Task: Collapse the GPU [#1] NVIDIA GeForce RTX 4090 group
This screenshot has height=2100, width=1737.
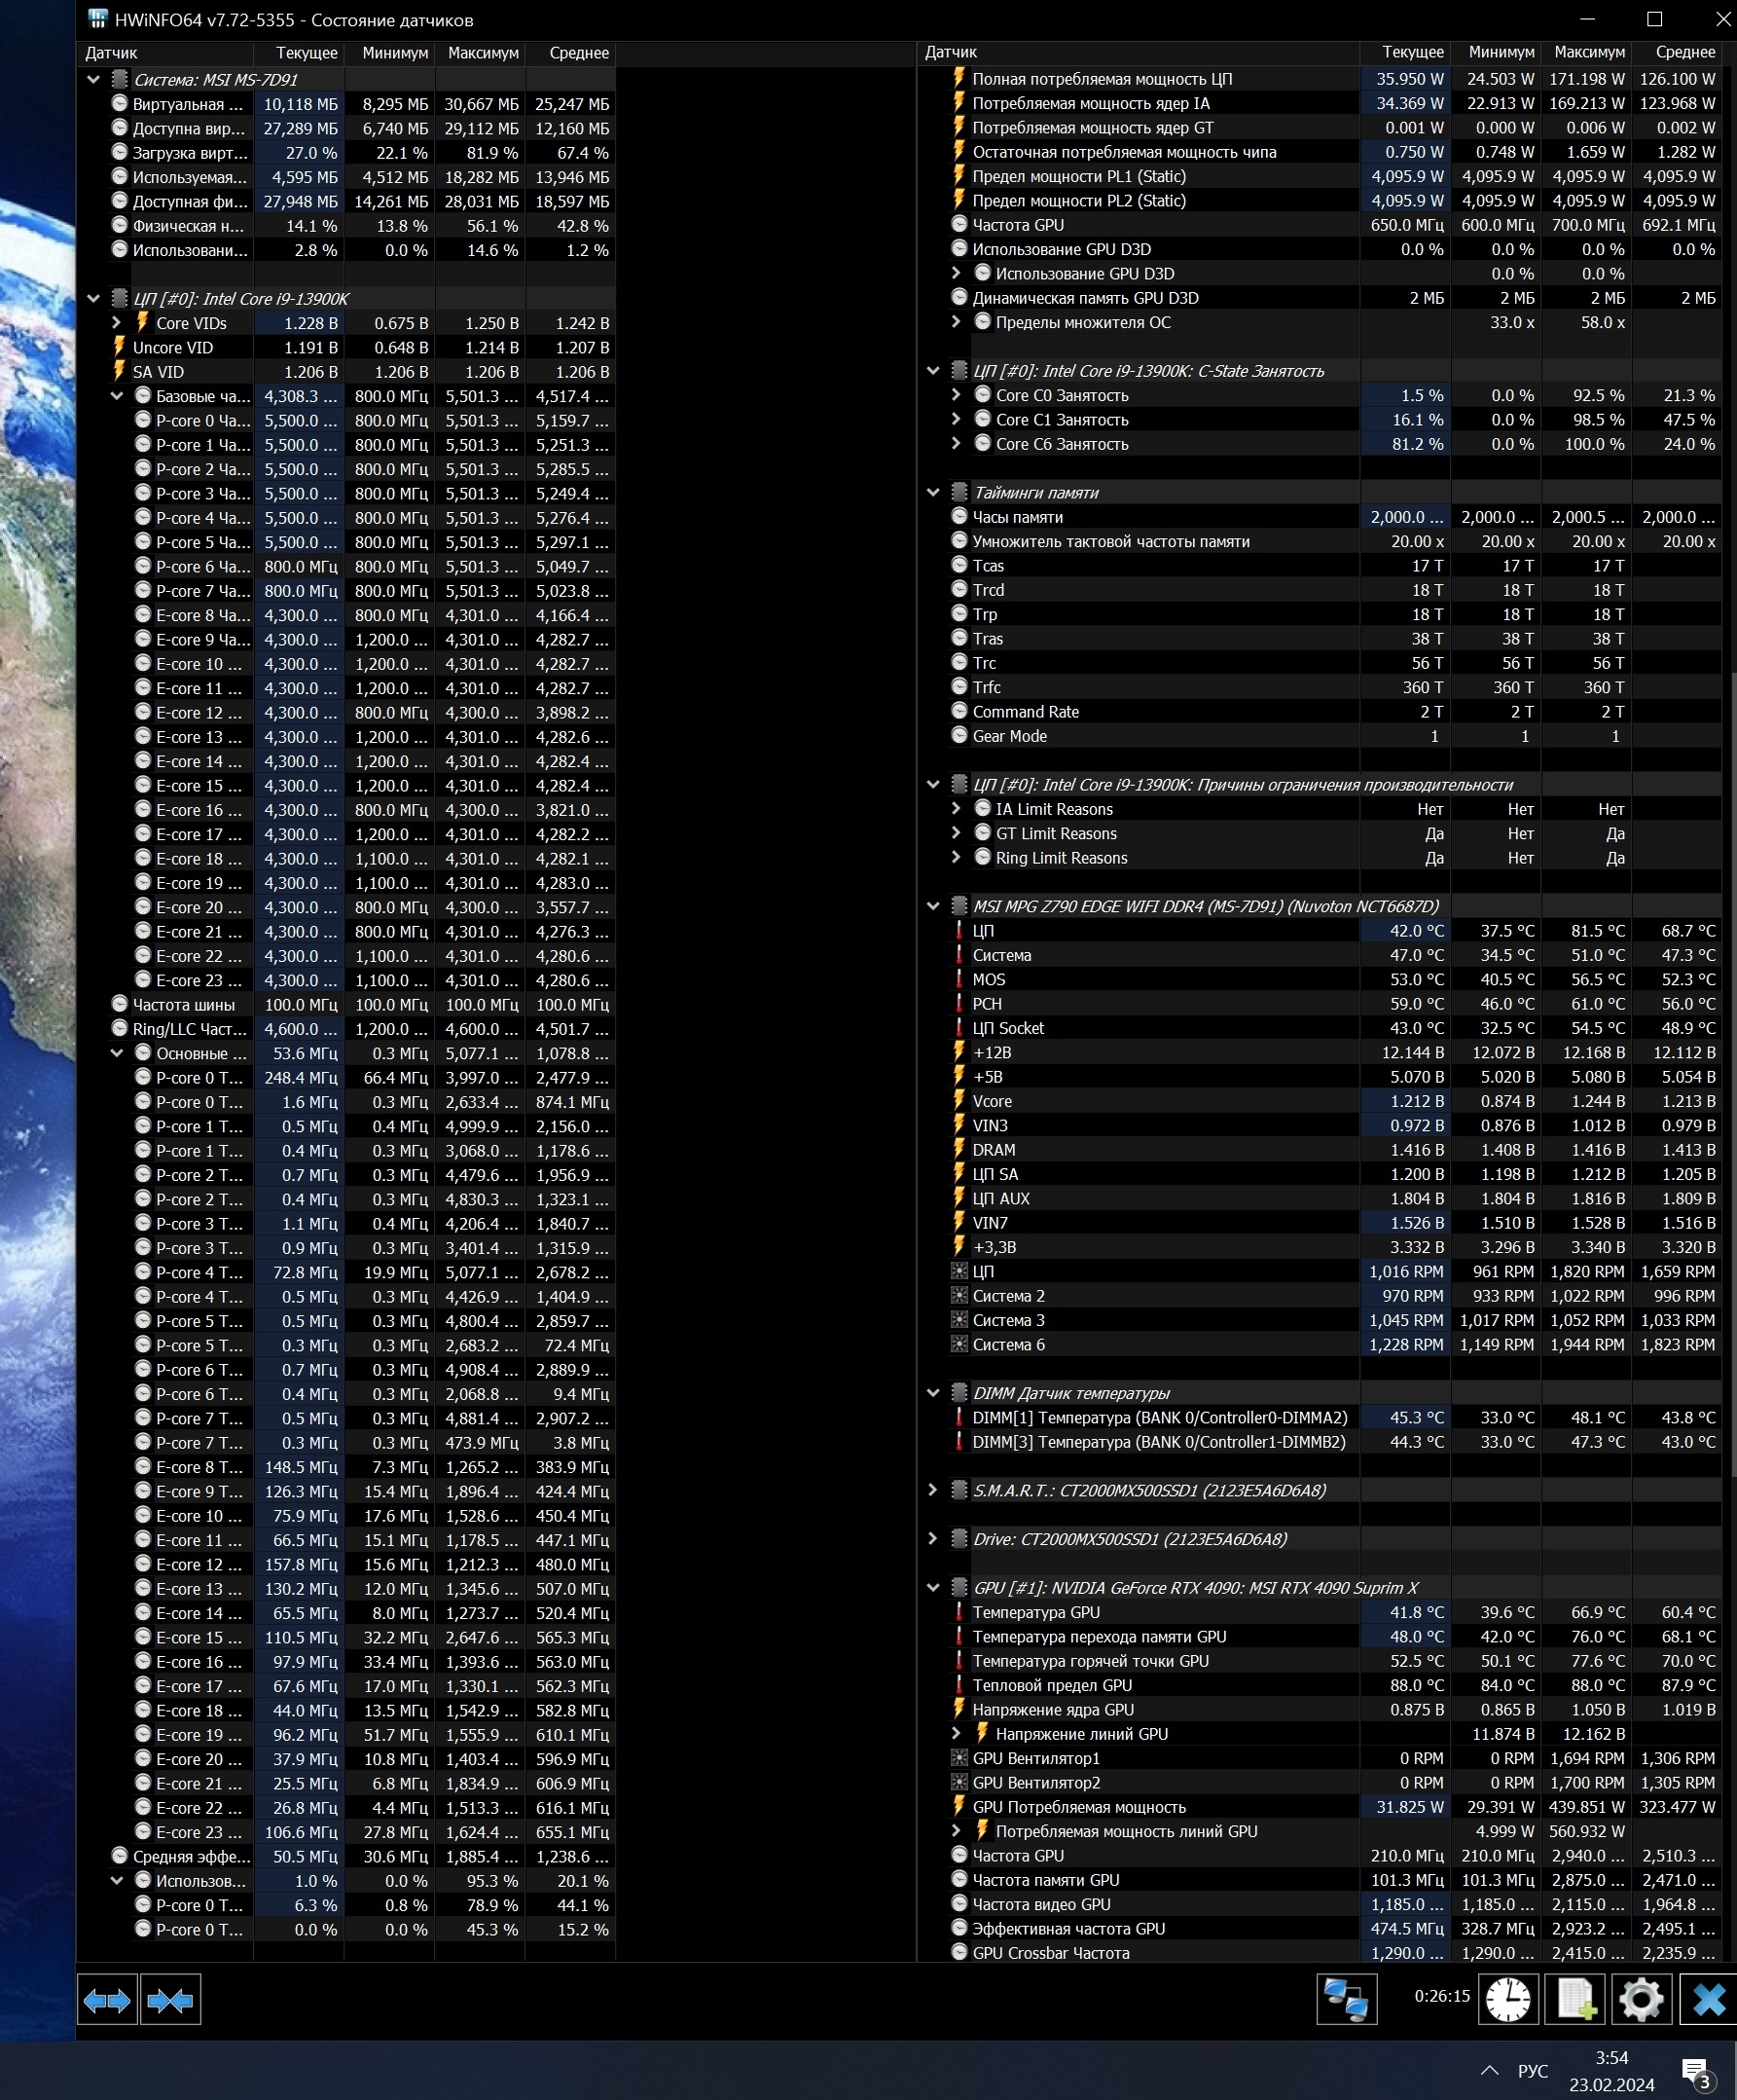Action: tap(932, 1588)
